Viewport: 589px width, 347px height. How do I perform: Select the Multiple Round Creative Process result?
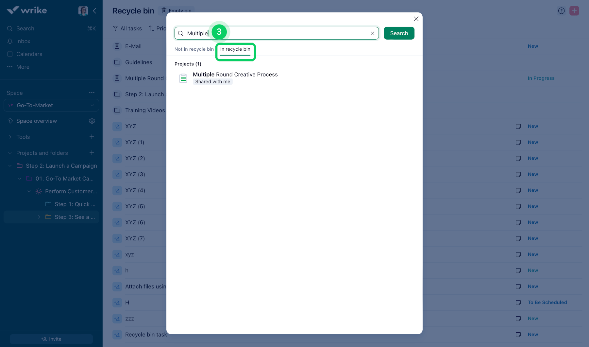pyautogui.click(x=235, y=75)
